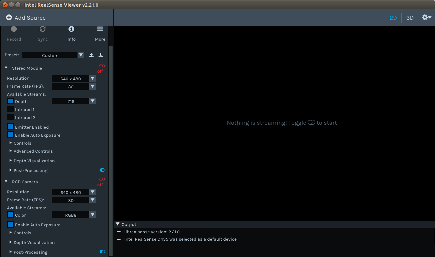Open the Preset dropdown
435x257 pixels.
[81, 55]
